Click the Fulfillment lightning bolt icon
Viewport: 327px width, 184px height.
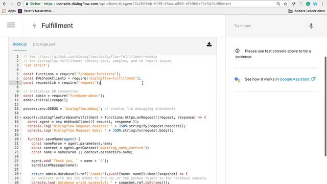point(34,26)
